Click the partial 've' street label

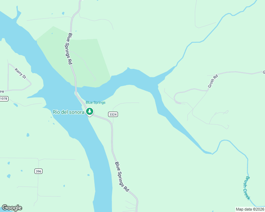pos(2,92)
